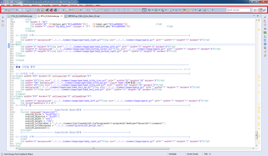Stop Tomcat using the red cat icon
The height and width of the screenshot is (156, 268).
(51, 10)
